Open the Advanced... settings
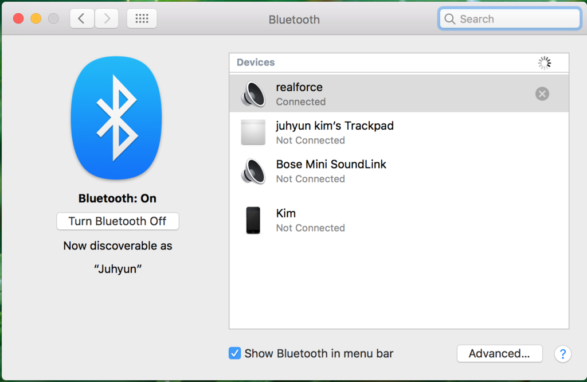 coord(499,353)
